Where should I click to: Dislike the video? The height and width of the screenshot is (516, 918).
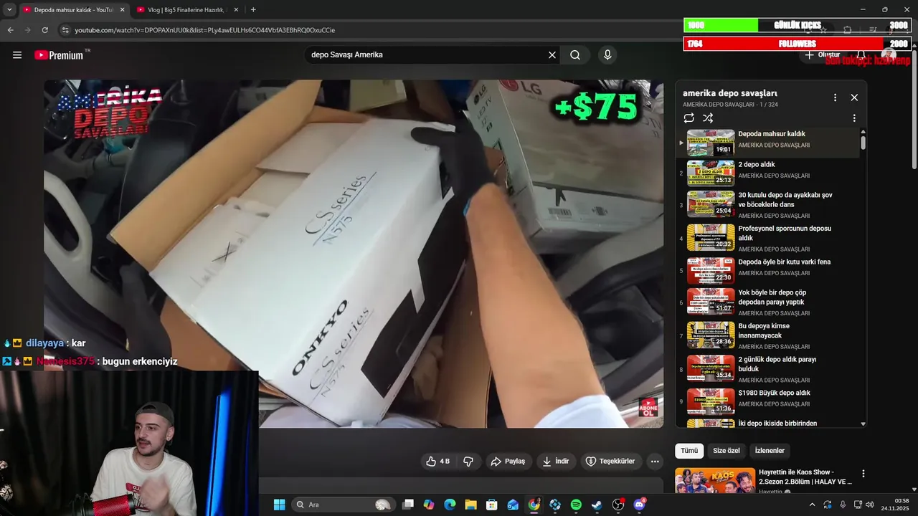(x=468, y=462)
